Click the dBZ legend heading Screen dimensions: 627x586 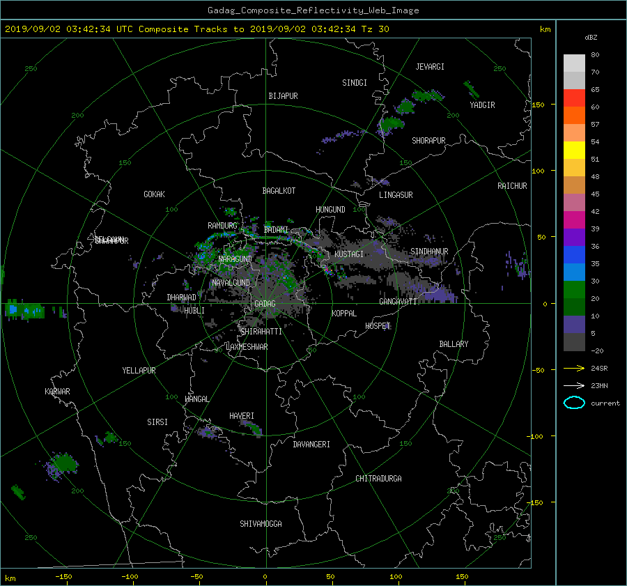[591, 38]
